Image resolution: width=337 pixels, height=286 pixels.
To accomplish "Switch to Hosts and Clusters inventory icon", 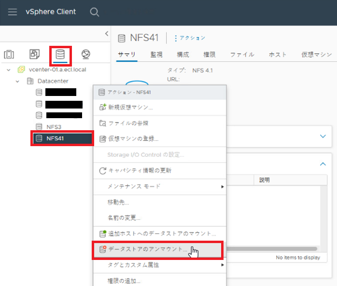I will tap(9, 54).
